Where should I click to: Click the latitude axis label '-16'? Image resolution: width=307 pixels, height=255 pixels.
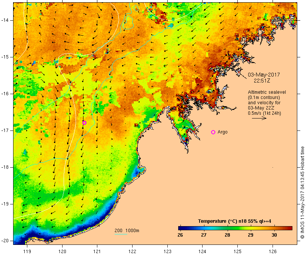[x=5, y=94]
